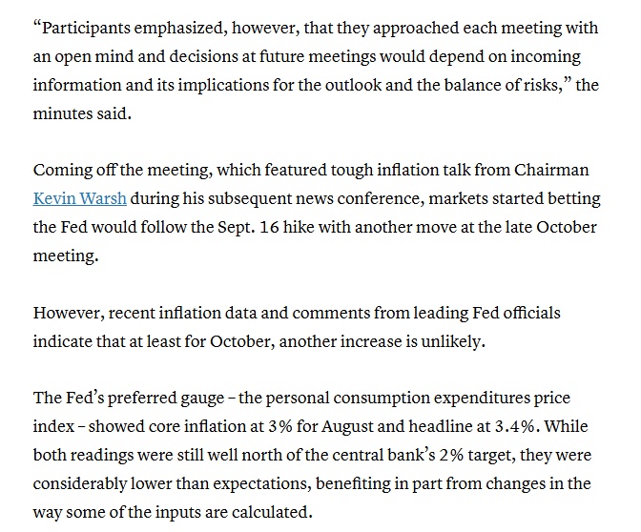Click the "3.4%" headline inflation figure
This screenshot has height=532, width=641.
tap(515, 426)
